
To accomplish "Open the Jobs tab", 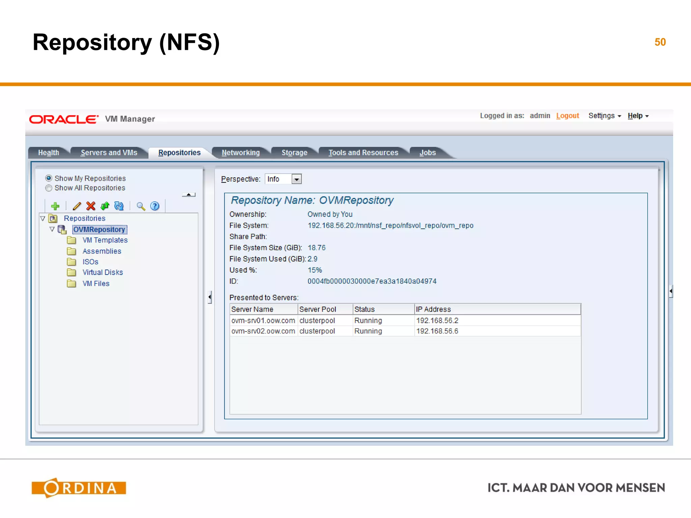I will (x=428, y=153).
